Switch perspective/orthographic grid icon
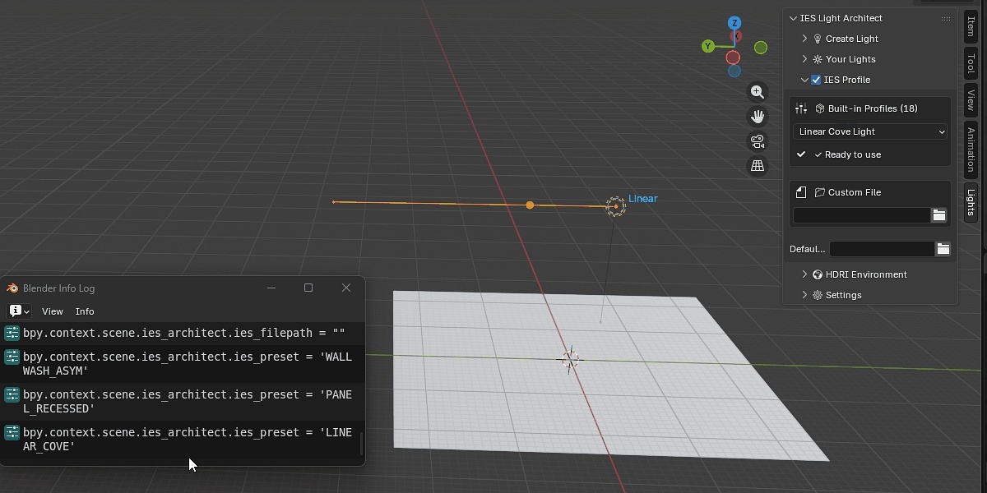This screenshot has height=493, width=987. 758,166
